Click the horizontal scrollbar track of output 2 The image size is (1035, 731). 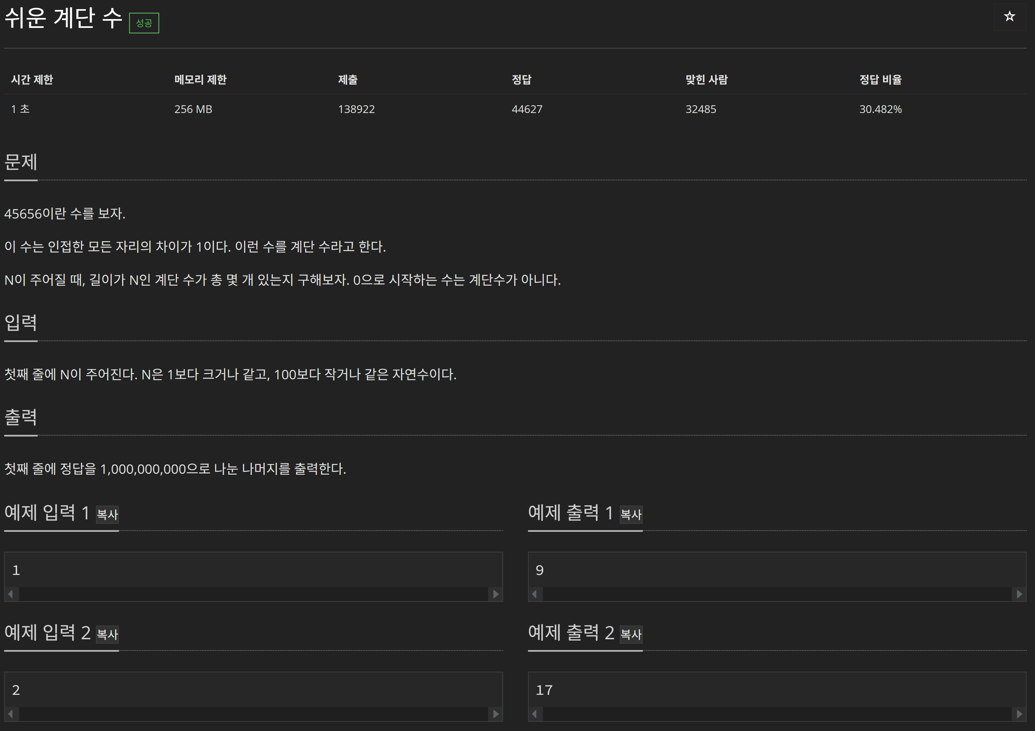click(777, 714)
